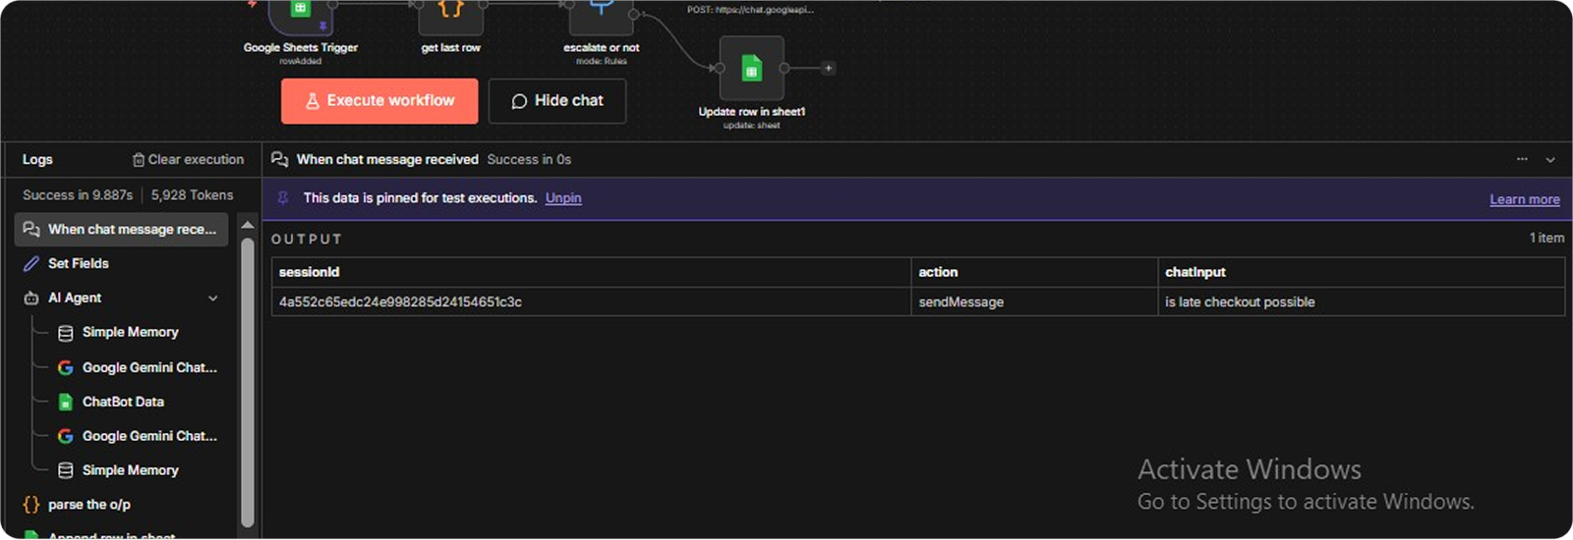
Task: Select the first Simple Memory log entry
Action: [130, 333]
